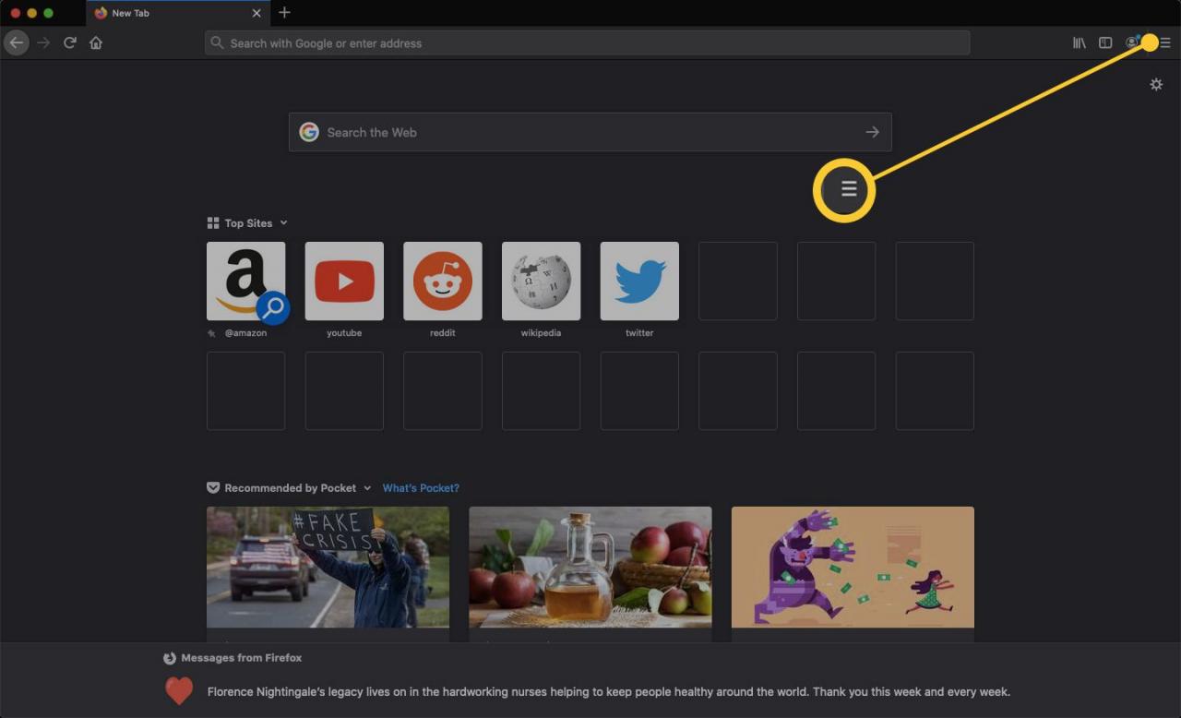Focus the address bar
This screenshot has height=718, width=1181.
[x=587, y=42]
